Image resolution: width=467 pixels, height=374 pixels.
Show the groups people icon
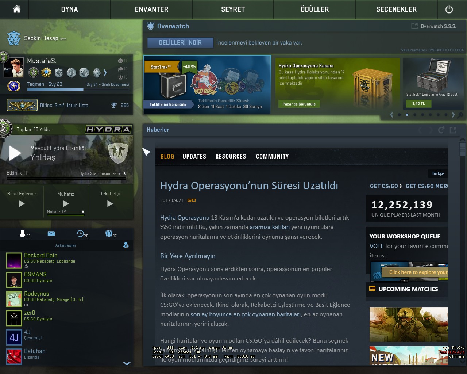click(109, 233)
